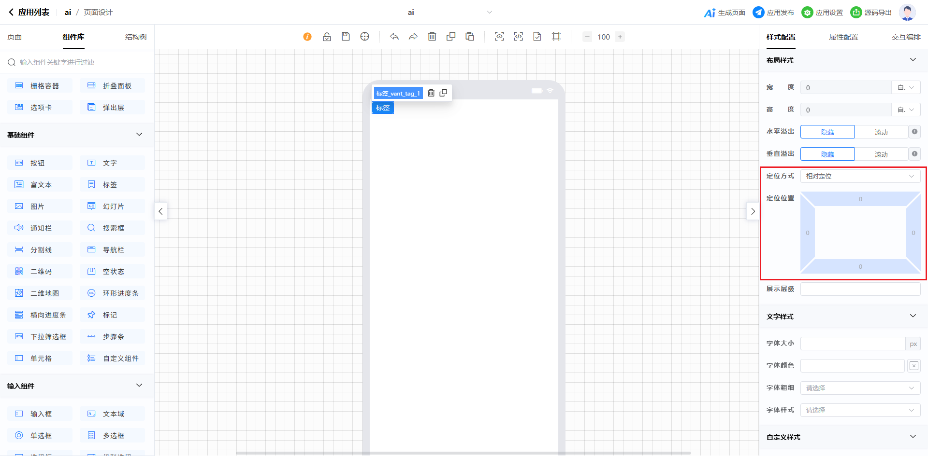Open the preview eye icon in toolbar
928x456 pixels.
click(x=499, y=37)
